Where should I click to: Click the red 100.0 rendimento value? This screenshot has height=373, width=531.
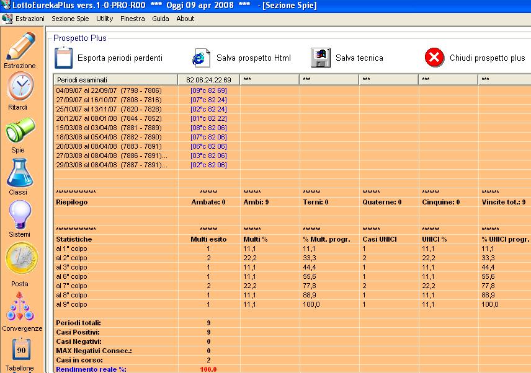pyautogui.click(x=208, y=369)
